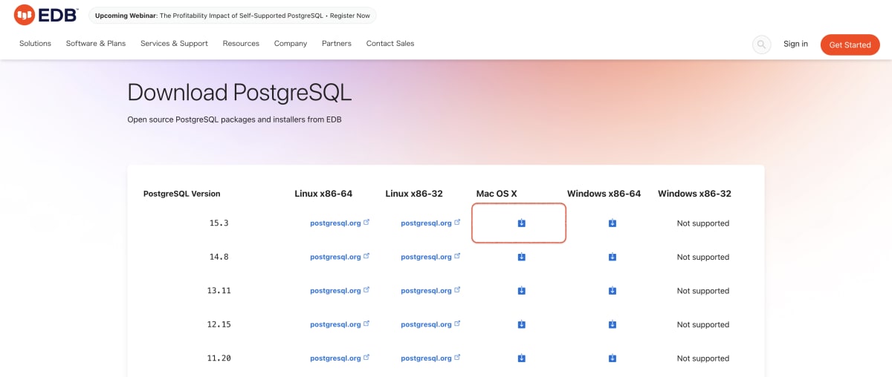Screen dimensions: 892x377
Task: Download PostgreSQL 14.8 for Mac OS X
Action: click(x=521, y=257)
